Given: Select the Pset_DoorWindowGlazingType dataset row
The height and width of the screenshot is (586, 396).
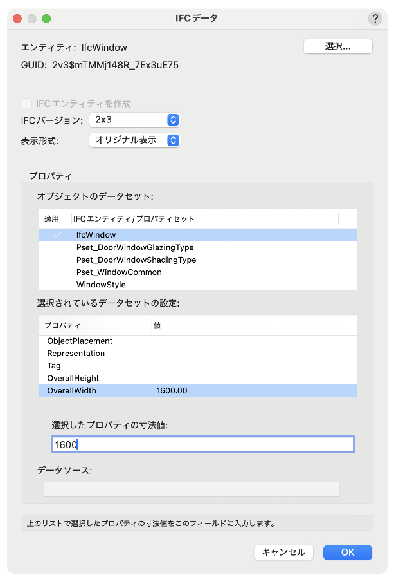Looking at the screenshot, I should click(135, 247).
